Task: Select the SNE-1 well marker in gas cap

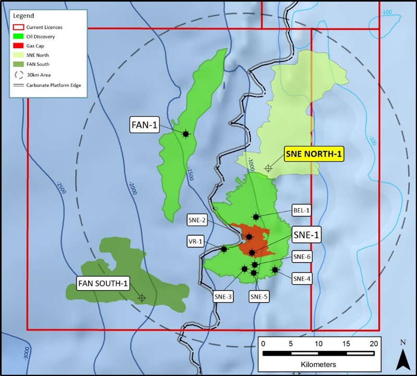Action: coord(252,252)
